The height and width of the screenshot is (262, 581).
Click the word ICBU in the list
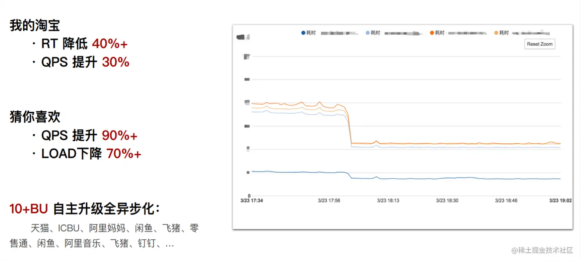[x=68, y=228]
